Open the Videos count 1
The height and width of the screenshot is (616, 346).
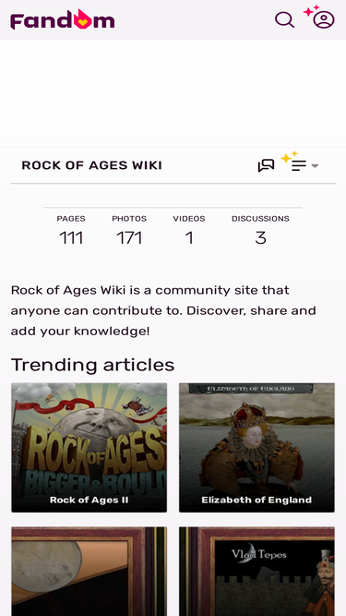[x=189, y=238]
